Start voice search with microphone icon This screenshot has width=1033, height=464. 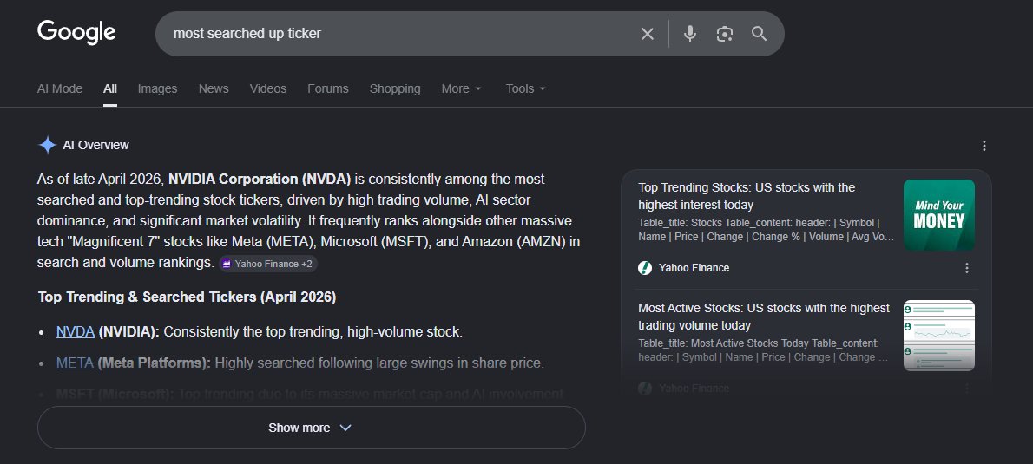pyautogui.click(x=690, y=34)
